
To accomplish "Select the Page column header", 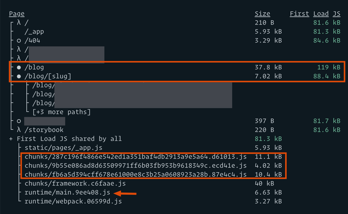I will click(17, 14).
